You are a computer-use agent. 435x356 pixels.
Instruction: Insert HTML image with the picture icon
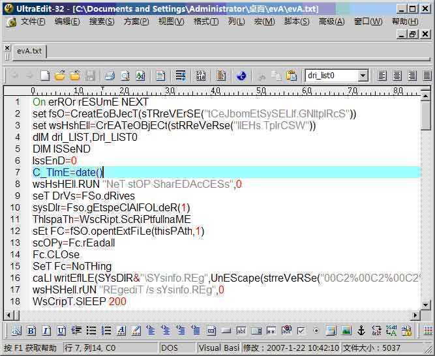[x=346, y=331]
